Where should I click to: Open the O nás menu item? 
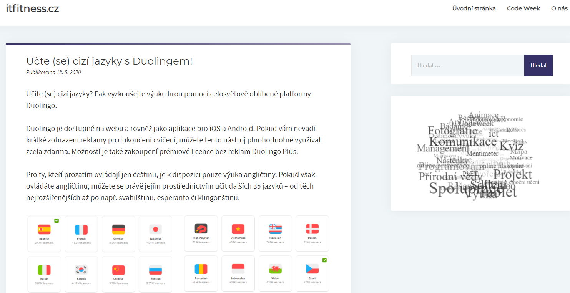pyautogui.click(x=559, y=8)
